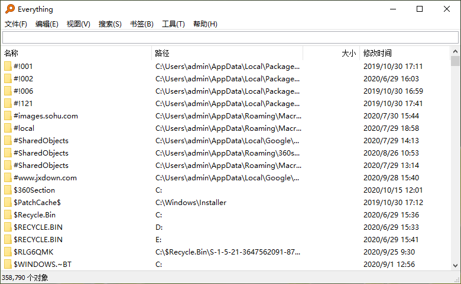The height and width of the screenshot is (284, 461).
Task: Open the 编辑(E) menu
Action: 47,24
